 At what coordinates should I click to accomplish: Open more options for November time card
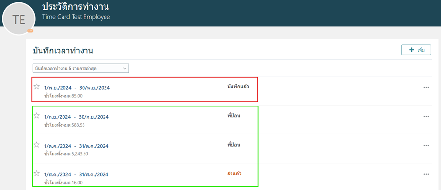point(426,87)
